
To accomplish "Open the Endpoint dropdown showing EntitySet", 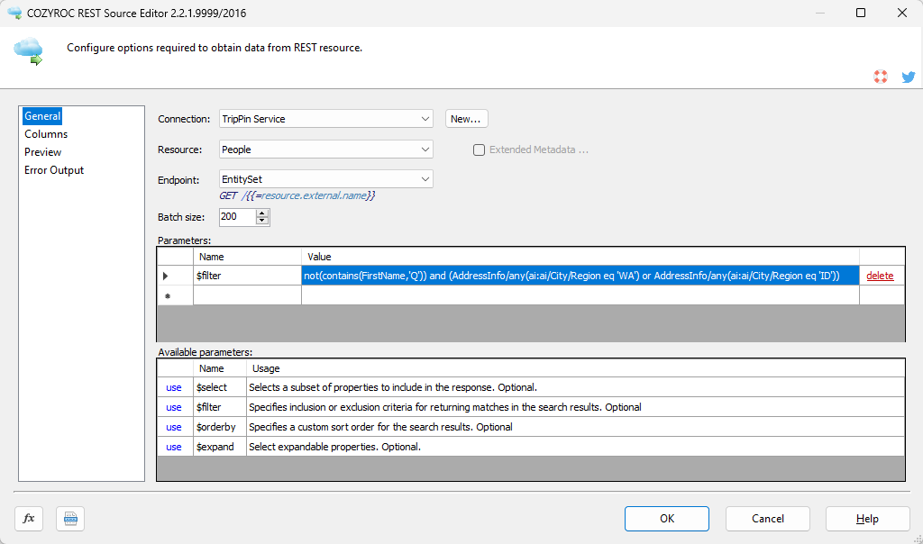I will click(x=326, y=179).
